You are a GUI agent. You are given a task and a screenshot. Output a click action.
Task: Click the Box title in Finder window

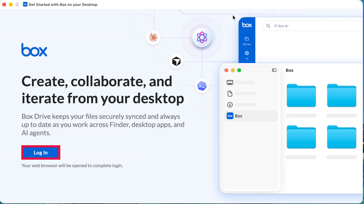[x=290, y=70]
